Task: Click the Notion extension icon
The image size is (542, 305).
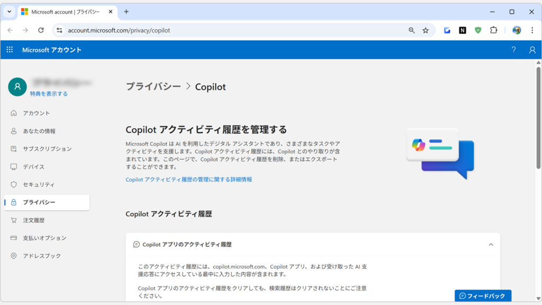Action: pos(462,30)
